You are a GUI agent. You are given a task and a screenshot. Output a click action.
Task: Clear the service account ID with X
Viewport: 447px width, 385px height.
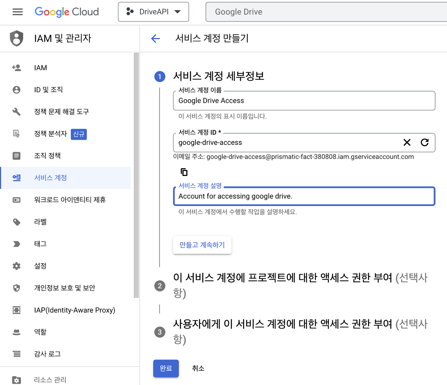[407, 142]
